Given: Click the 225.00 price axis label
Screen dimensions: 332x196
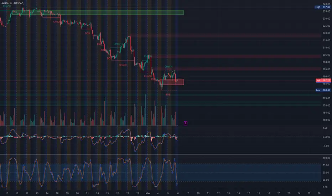Looking at the screenshot, I should coord(326,26).
